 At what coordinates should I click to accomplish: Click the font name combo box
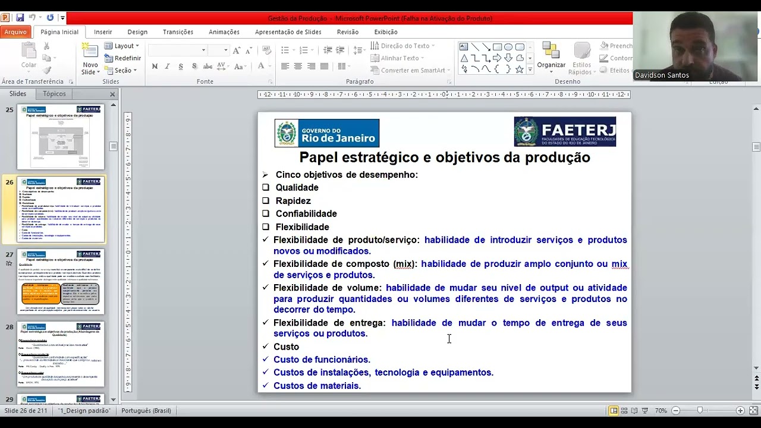(177, 50)
